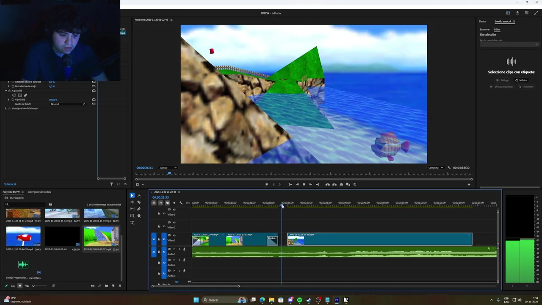Add a marker in the timeline header
This screenshot has height=305, width=542.
pos(174,203)
